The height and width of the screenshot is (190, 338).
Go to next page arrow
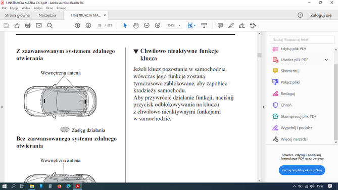click(88, 25)
